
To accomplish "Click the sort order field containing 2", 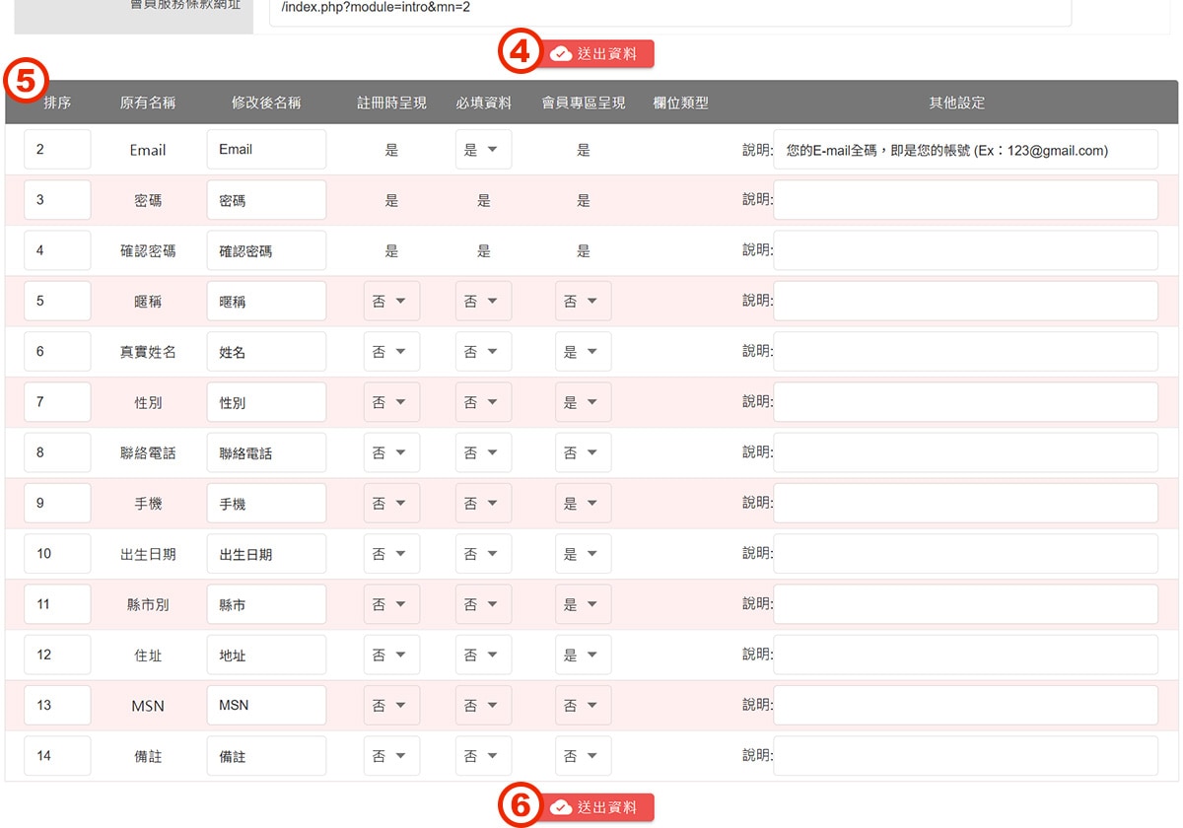I will [57, 150].
